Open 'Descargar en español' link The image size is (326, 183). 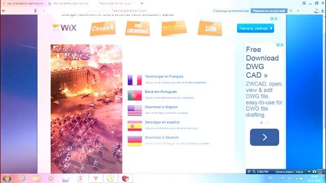(x=162, y=122)
